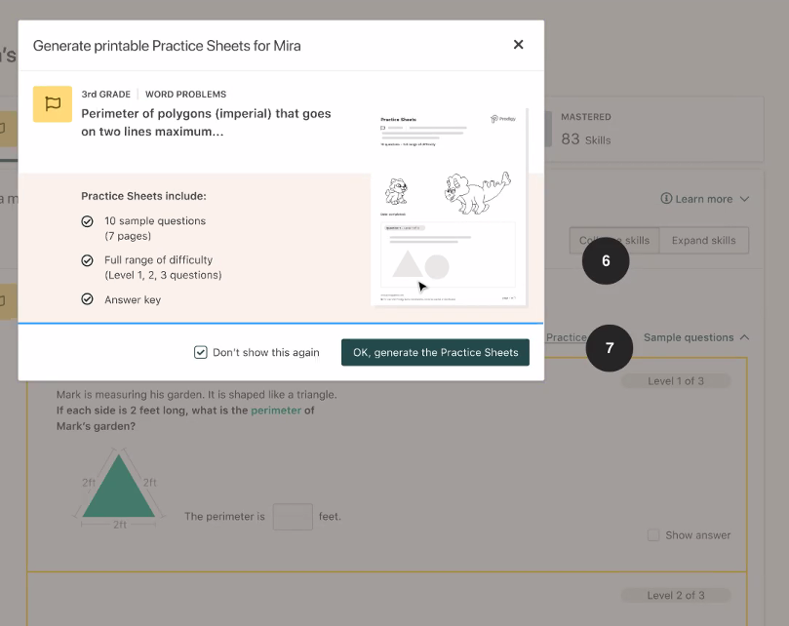Screen dimensions: 789x626
Task: Open the green perimeter glossary link
Action: [276, 411]
